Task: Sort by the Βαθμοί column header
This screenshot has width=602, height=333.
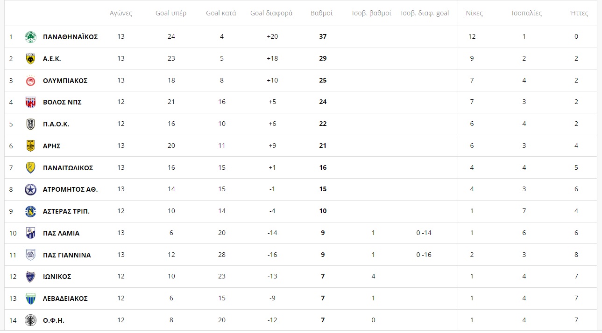Action: tap(321, 13)
